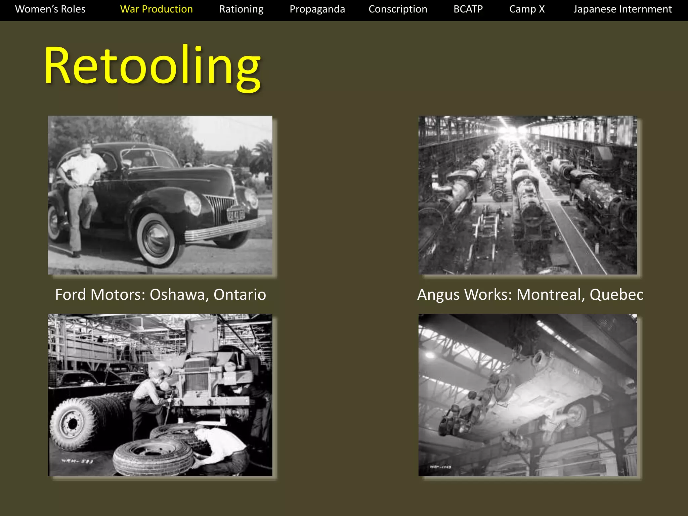The image size is (688, 516).
Task: Select the War Production tab
Action: pos(156,9)
